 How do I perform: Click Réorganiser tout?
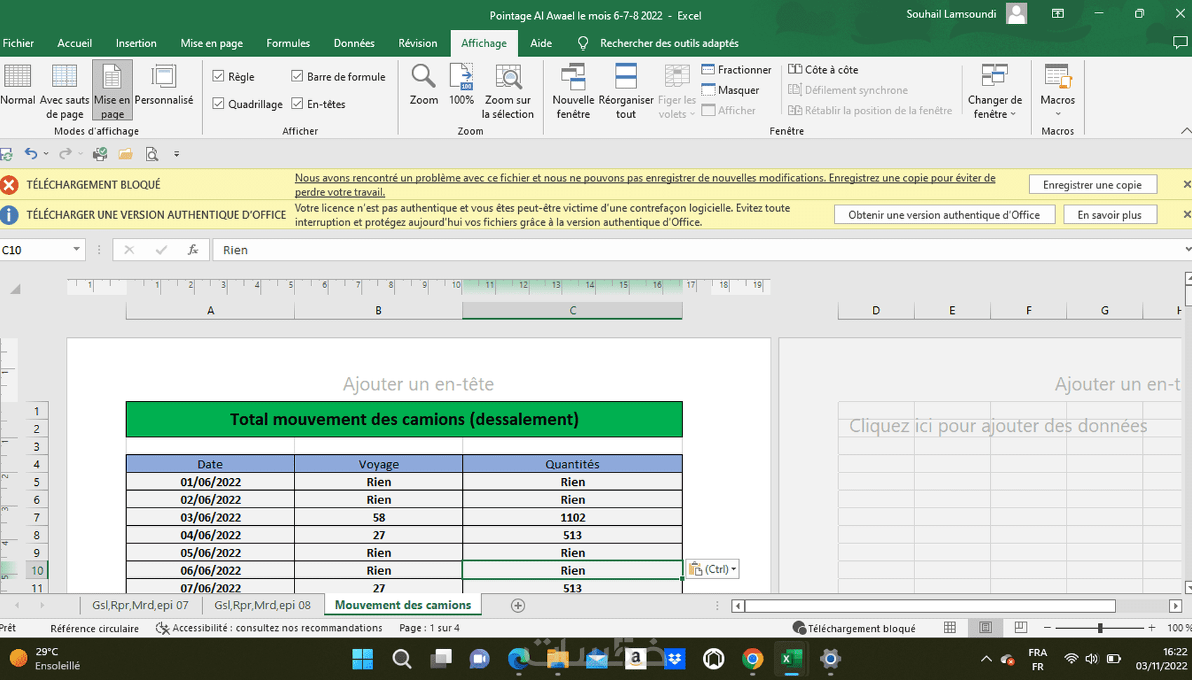[x=625, y=91]
